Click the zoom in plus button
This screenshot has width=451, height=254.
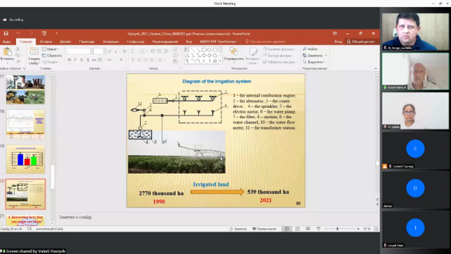[358, 229]
